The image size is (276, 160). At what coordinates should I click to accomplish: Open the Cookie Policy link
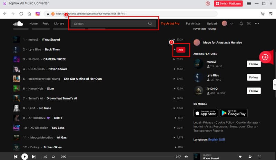[x=225, y=123]
